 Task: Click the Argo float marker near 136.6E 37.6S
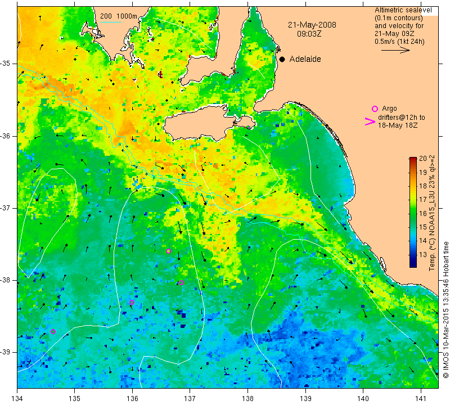point(168,251)
